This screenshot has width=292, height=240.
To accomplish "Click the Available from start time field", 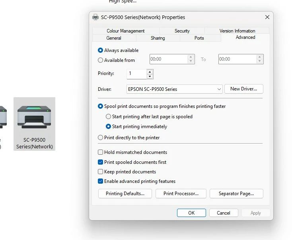I will [x=169, y=59].
